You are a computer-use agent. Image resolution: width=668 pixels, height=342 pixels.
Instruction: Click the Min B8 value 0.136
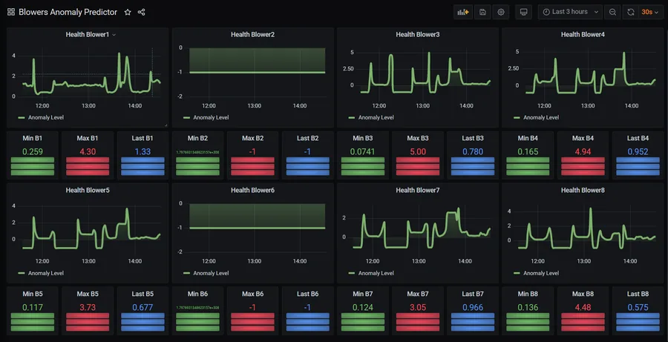(528, 307)
